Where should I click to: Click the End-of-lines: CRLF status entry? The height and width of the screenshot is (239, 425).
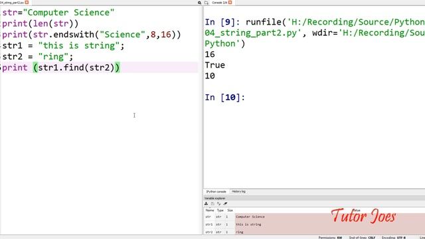(x=362, y=238)
